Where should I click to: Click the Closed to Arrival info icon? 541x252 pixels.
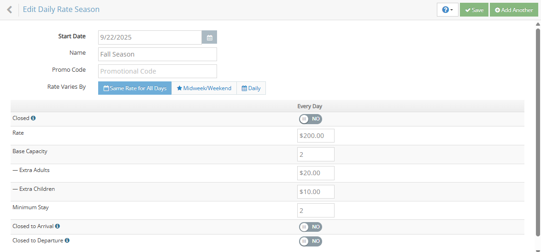[58, 226]
